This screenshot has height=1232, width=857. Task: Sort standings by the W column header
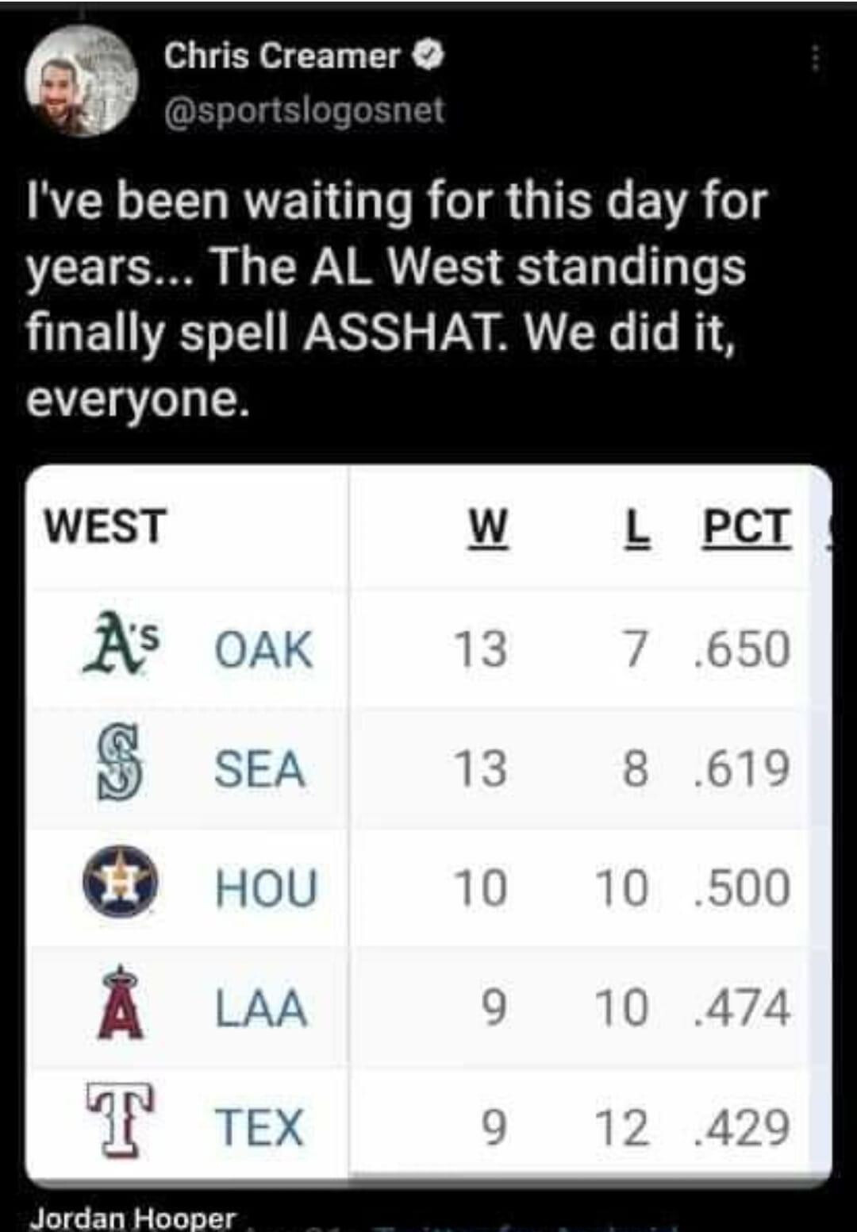(x=487, y=527)
